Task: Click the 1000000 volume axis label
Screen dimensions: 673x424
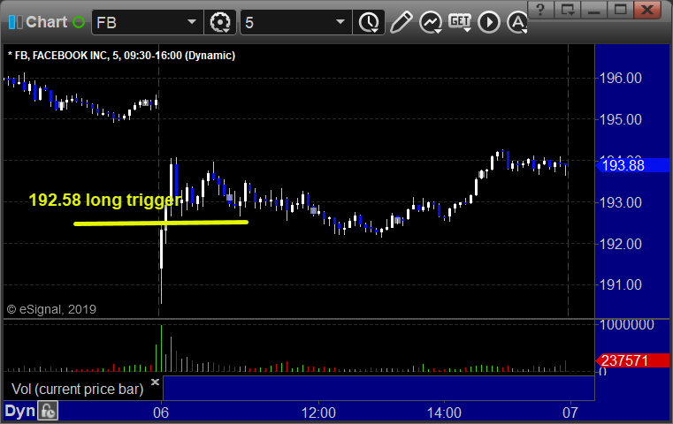Action: 627,324
